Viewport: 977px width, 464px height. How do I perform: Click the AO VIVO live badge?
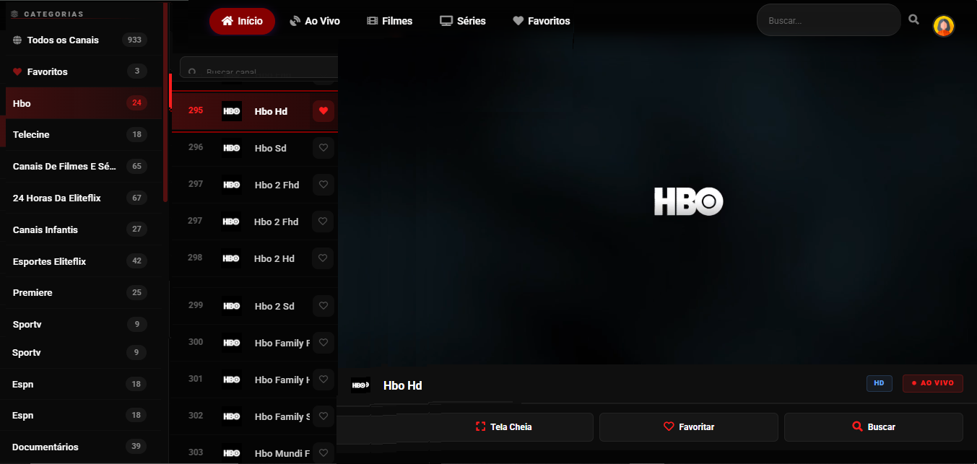tap(933, 383)
